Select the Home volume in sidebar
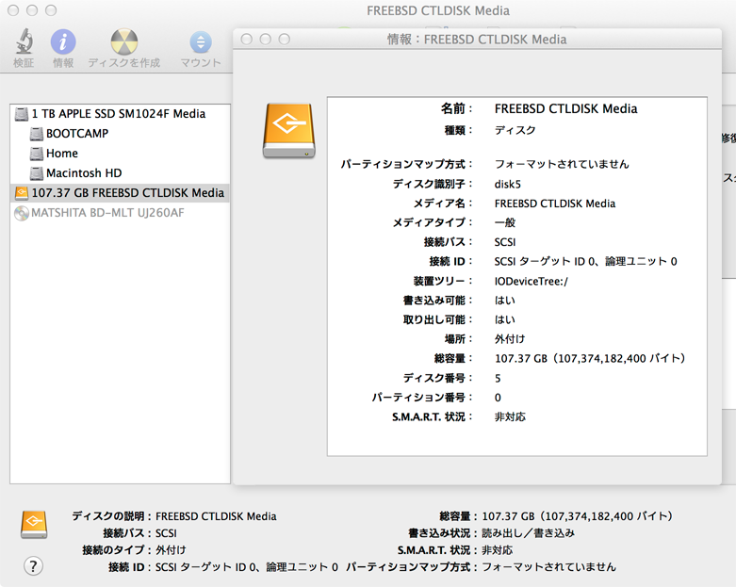This screenshot has height=587, width=736. point(61,153)
